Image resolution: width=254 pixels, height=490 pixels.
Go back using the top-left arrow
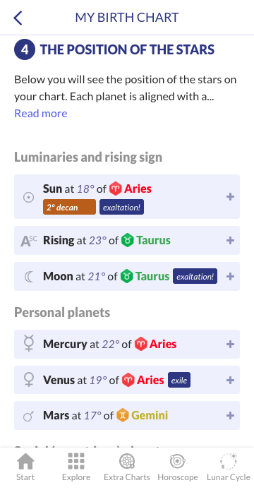coord(18,18)
